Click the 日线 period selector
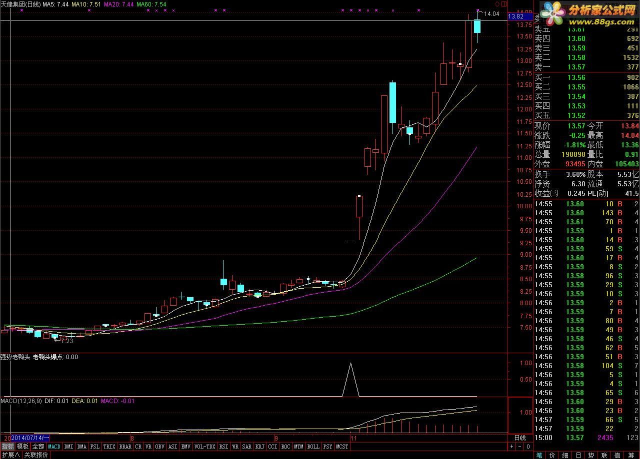The height and width of the screenshot is (459, 640). click(x=520, y=438)
